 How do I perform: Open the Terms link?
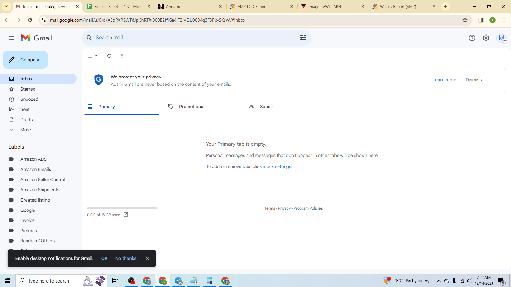point(270,208)
